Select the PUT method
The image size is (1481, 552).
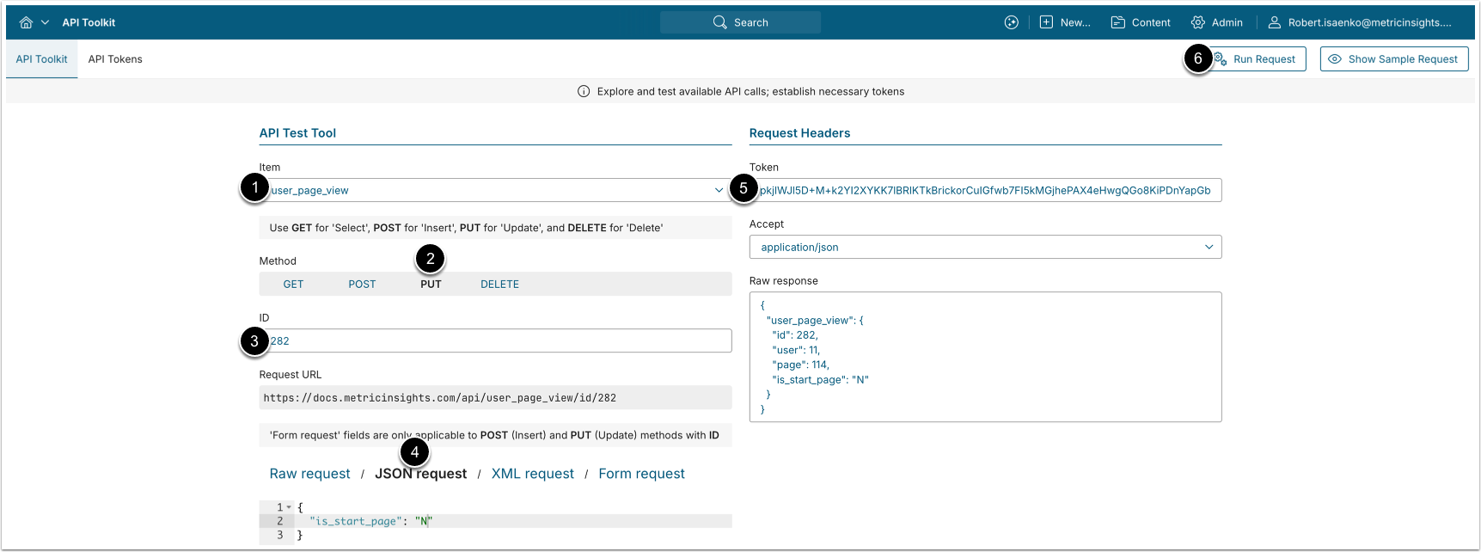[x=431, y=285]
